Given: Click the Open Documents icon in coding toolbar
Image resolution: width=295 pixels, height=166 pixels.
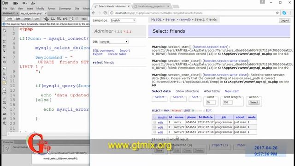Looking at the screenshot, I should [4, 30].
